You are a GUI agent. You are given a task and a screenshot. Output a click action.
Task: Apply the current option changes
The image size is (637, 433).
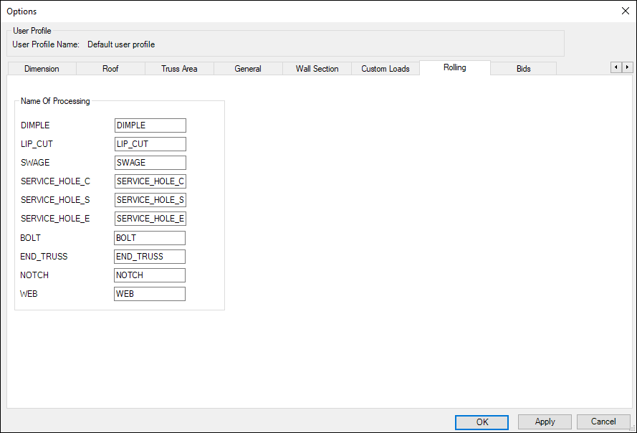[x=545, y=422]
